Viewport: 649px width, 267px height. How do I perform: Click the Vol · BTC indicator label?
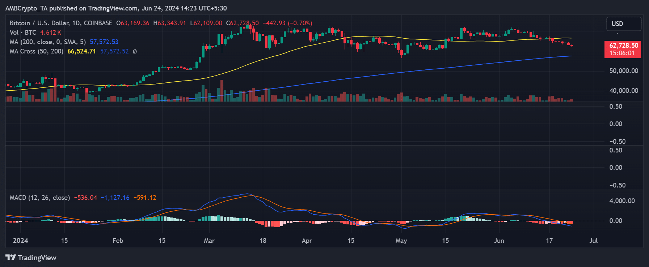click(23, 33)
